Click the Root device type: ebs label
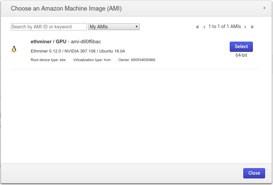The height and width of the screenshot is (185, 273). pos(48,60)
